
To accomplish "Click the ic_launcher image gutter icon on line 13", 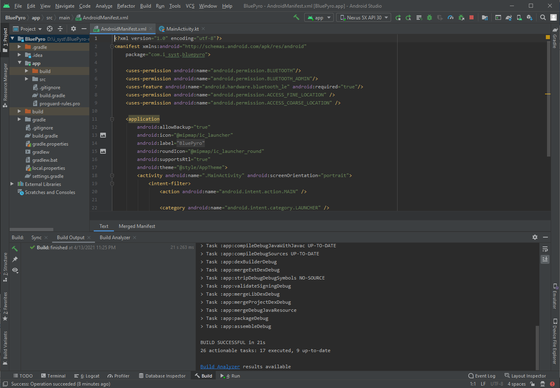I will pos(103,135).
